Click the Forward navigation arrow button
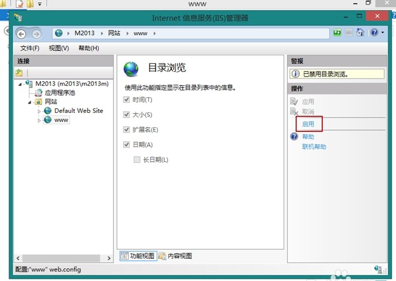 (x=36, y=34)
